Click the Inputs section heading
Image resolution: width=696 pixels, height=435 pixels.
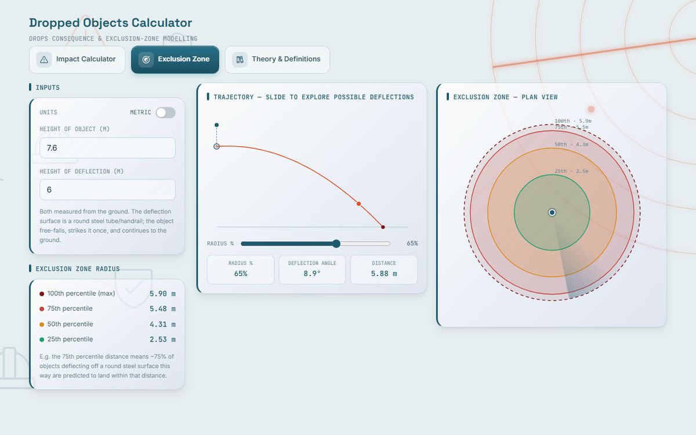pyautogui.click(x=48, y=88)
